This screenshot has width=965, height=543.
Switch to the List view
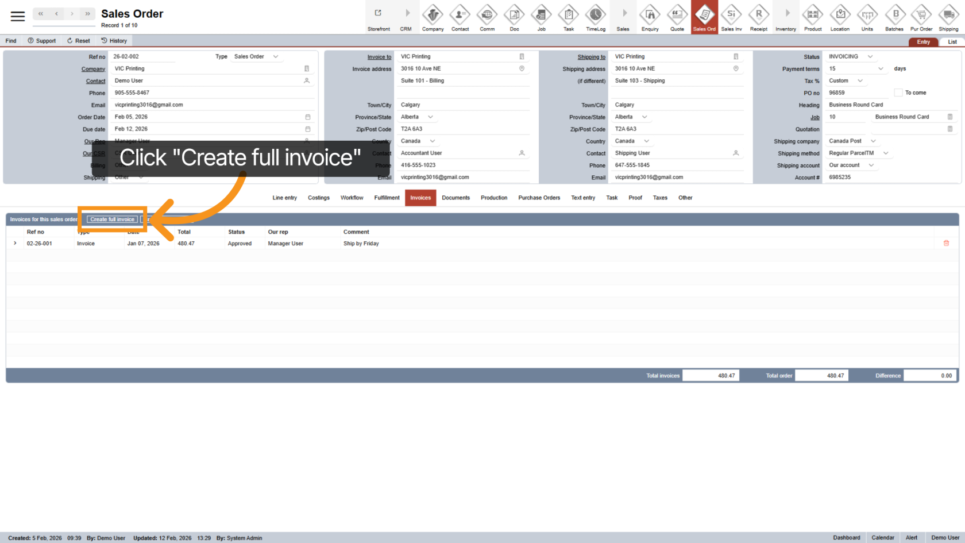coord(952,42)
